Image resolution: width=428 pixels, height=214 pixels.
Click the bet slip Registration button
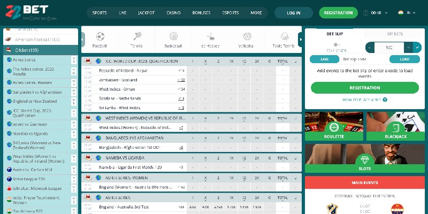tap(365, 88)
